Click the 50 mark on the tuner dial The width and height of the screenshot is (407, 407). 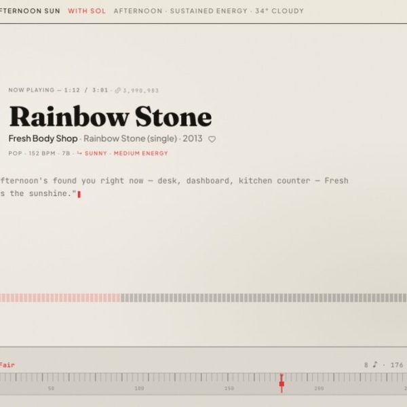[x=51, y=388]
